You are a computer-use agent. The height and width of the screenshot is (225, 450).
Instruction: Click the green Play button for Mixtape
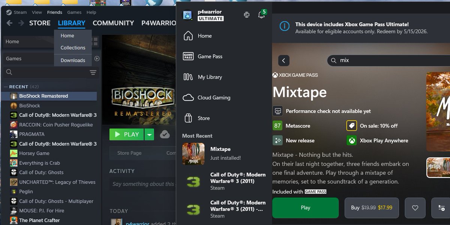[305, 208]
